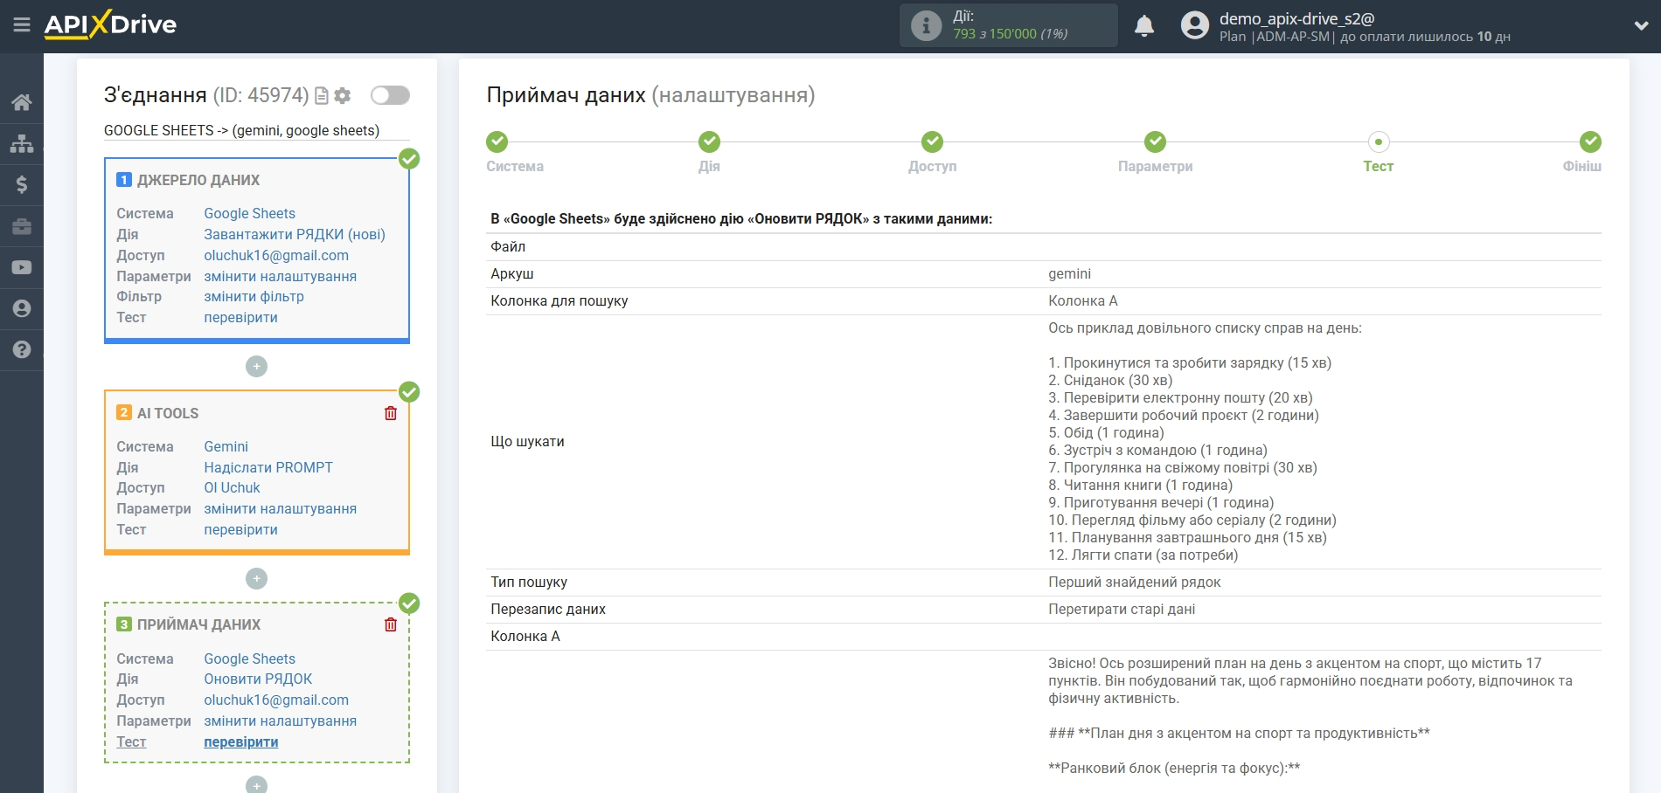This screenshot has width=1661, height=793.
Task: Click змінити налаштування in AI Tools block
Action: [x=280, y=508]
